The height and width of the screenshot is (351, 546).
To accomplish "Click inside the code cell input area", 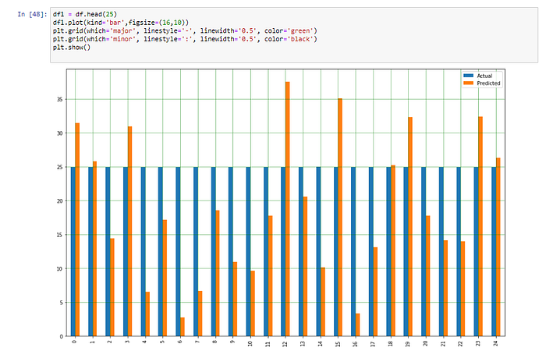I will [x=294, y=35].
